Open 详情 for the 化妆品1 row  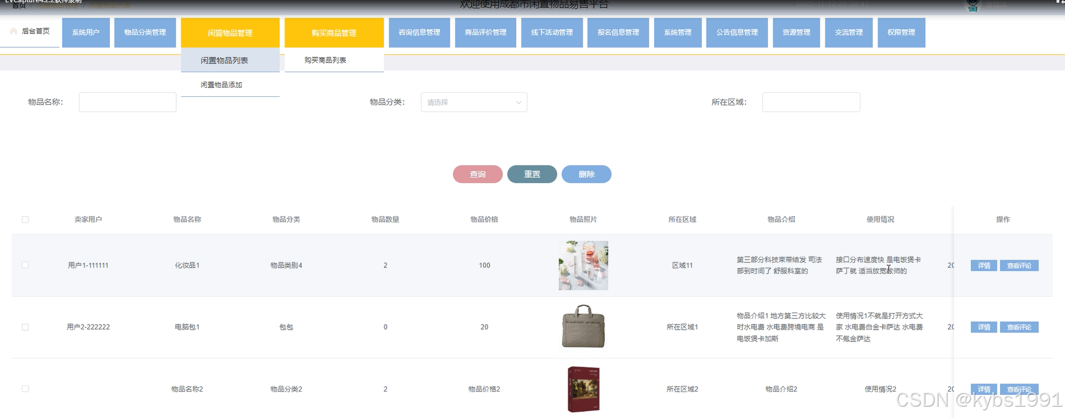[x=984, y=265]
